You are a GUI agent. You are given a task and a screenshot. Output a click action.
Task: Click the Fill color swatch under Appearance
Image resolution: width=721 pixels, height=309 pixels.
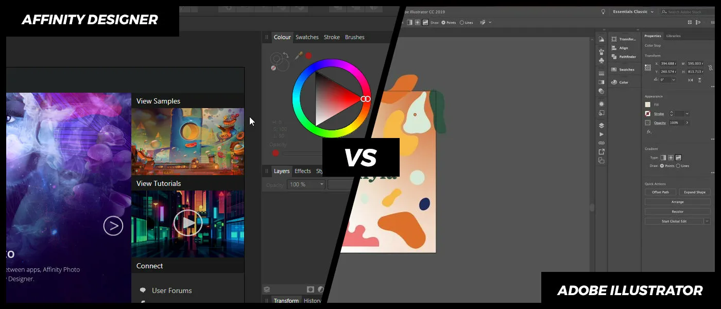[x=647, y=104]
